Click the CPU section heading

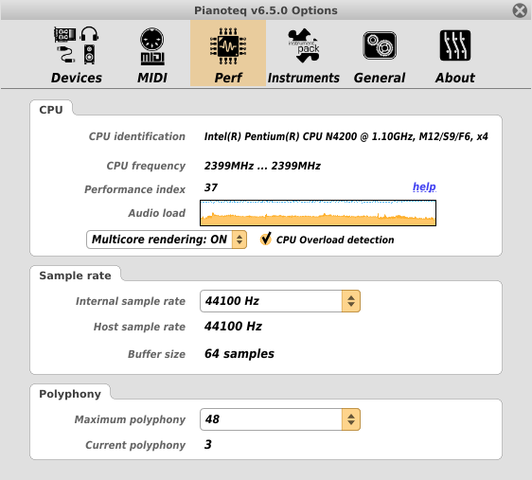coord(51,110)
